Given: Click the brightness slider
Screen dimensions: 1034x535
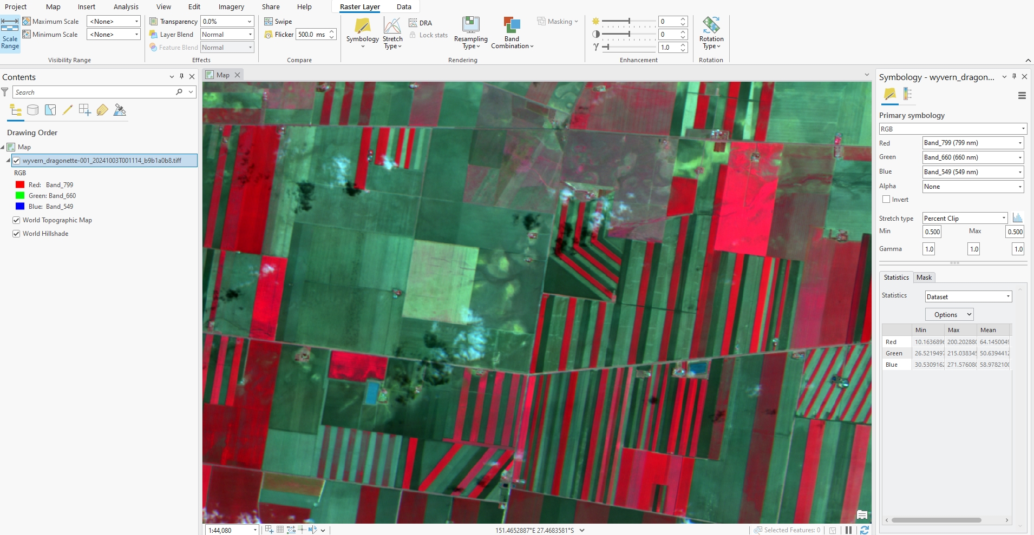Looking at the screenshot, I should [629, 22].
